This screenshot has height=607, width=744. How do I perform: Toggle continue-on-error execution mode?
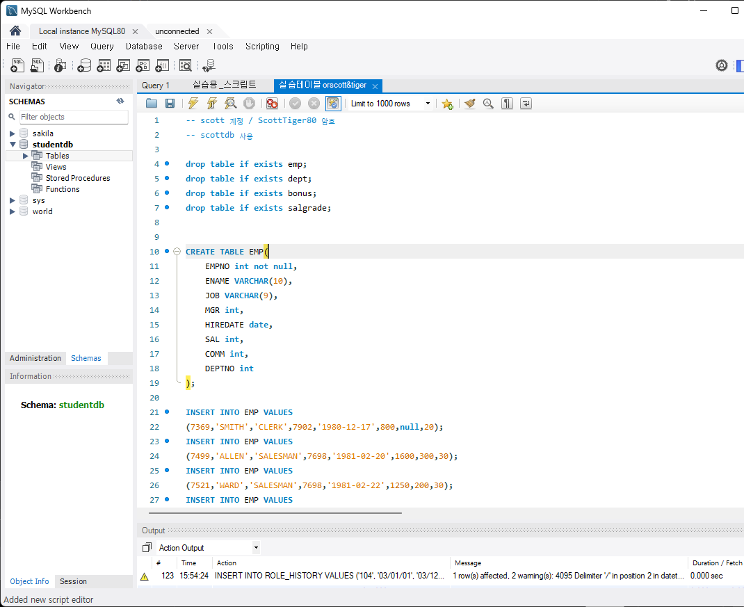click(x=272, y=103)
